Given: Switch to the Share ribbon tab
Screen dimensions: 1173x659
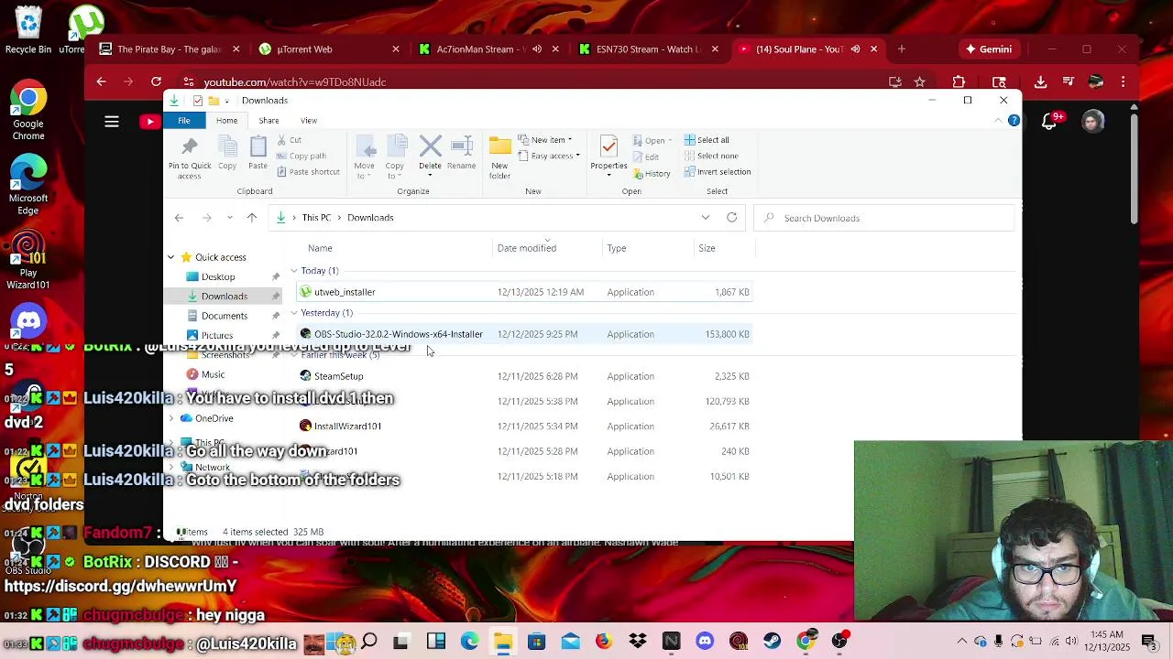Looking at the screenshot, I should pos(269,121).
